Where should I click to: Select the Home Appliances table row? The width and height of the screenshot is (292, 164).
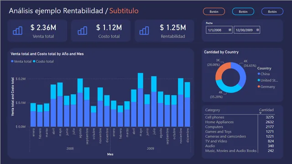[x=240, y=122]
